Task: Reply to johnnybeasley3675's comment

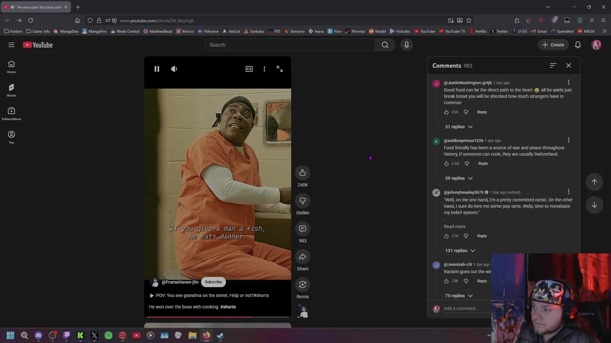Action: pyautogui.click(x=482, y=236)
